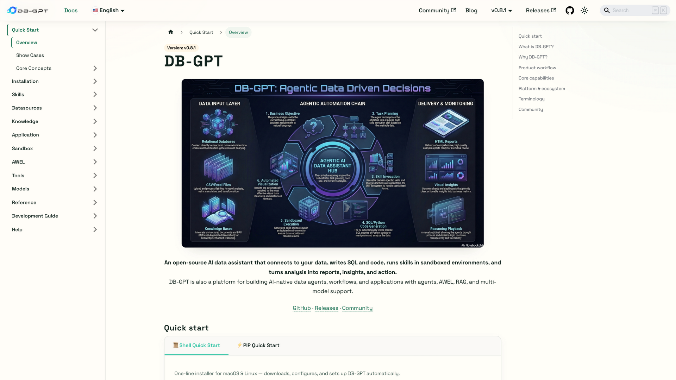
Task: Jump to Core capabilities section
Action: (536, 78)
